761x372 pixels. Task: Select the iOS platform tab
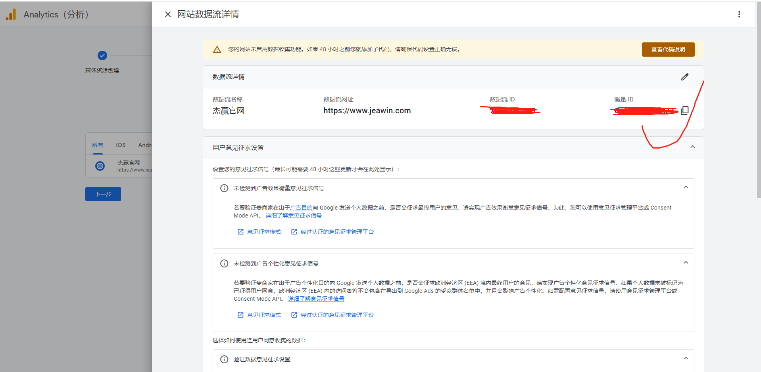coord(121,145)
